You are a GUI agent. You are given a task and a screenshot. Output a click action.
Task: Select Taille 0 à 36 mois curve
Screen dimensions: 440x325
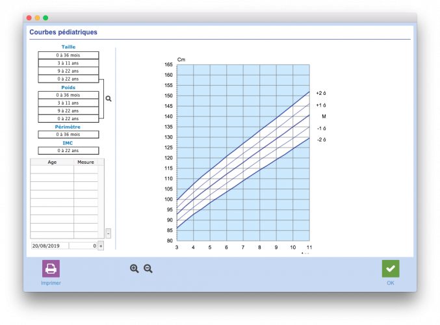[68, 55]
